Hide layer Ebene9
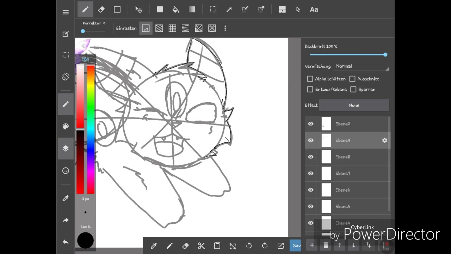This screenshot has height=254, width=451. [311, 140]
